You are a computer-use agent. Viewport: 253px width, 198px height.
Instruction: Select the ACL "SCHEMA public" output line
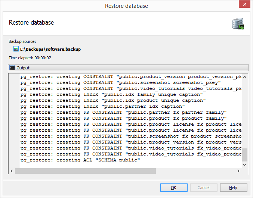[80, 160]
